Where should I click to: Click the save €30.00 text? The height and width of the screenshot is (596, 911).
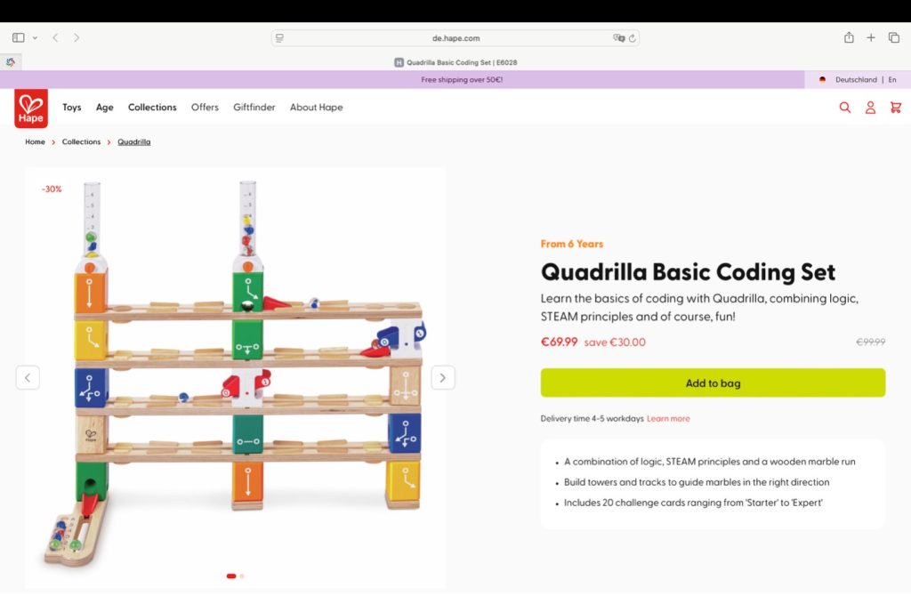[615, 342]
